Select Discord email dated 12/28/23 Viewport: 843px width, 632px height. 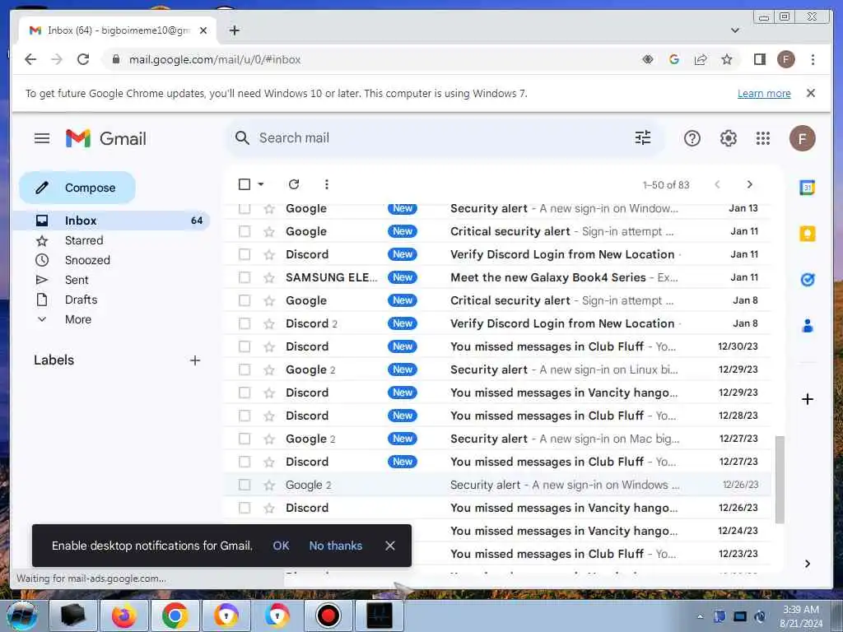click(x=244, y=416)
